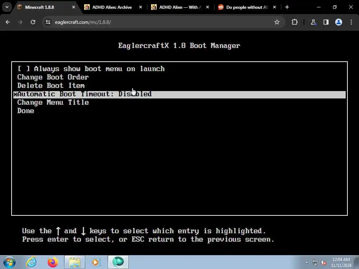The height and width of the screenshot is (269, 359).
Task: Click the Show Desktop strip by clock
Action: 357,262
